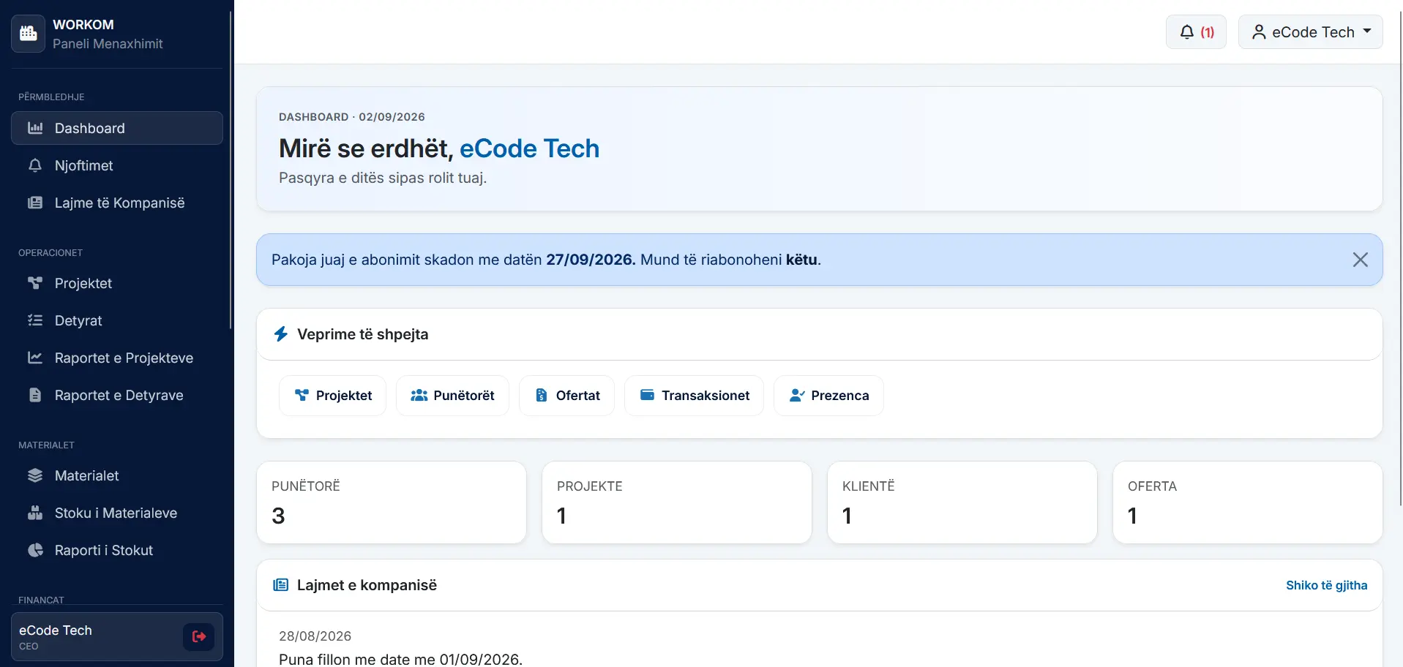Screen dimensions: 1403x667
Task: Click the Punëtorët quick action button
Action: (452, 396)
